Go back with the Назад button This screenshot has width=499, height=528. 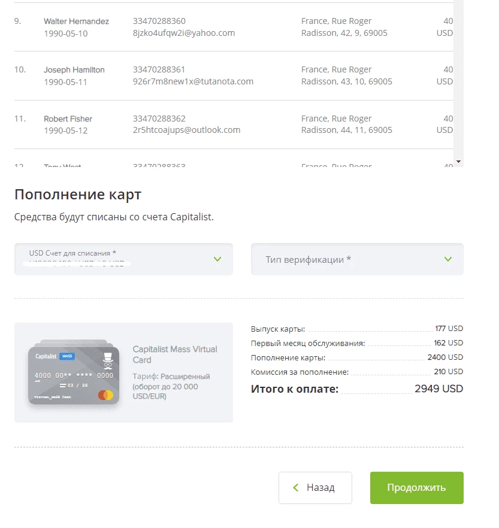tap(315, 487)
